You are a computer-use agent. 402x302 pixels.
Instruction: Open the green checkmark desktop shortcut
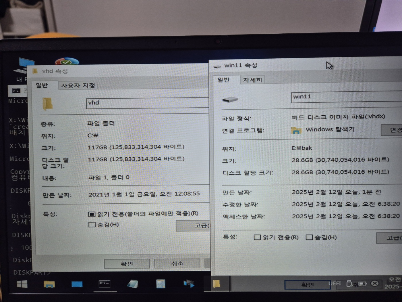pyautogui.click(x=67, y=61)
